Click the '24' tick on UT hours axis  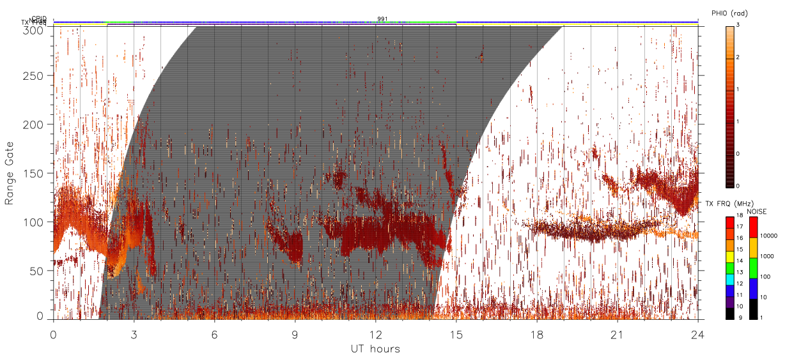point(697,334)
